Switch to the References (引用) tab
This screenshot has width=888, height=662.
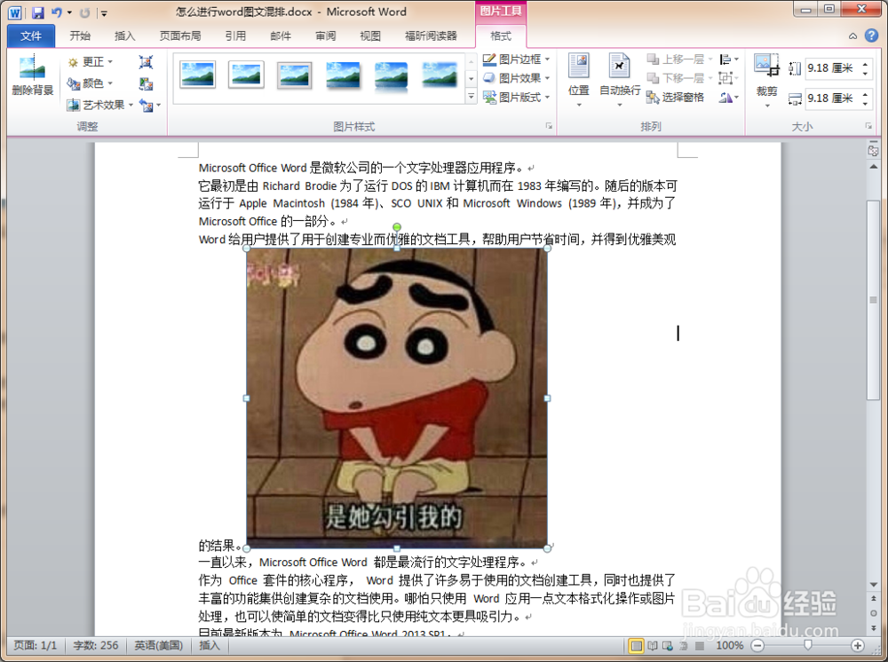coord(235,35)
